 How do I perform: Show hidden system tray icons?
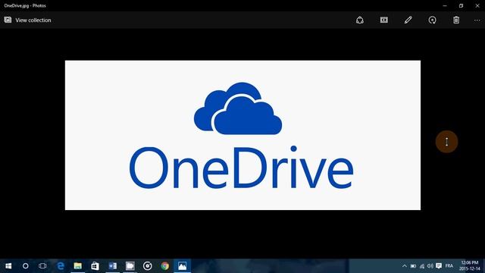point(404,266)
